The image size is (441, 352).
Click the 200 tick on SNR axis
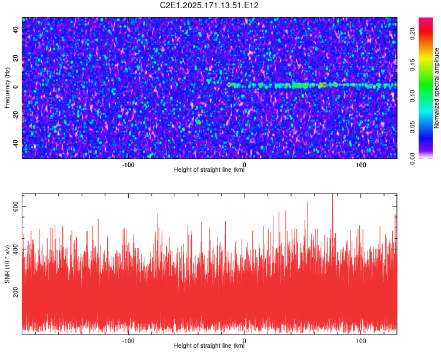tap(16, 292)
